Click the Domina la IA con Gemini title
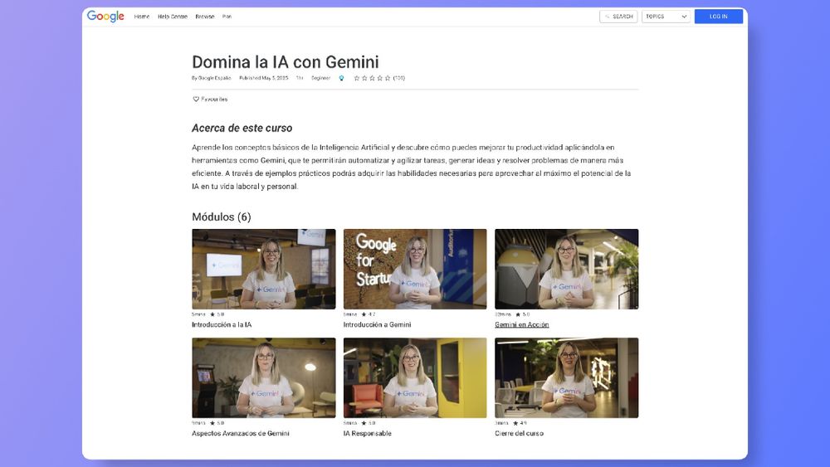The image size is (830, 467). click(x=286, y=62)
